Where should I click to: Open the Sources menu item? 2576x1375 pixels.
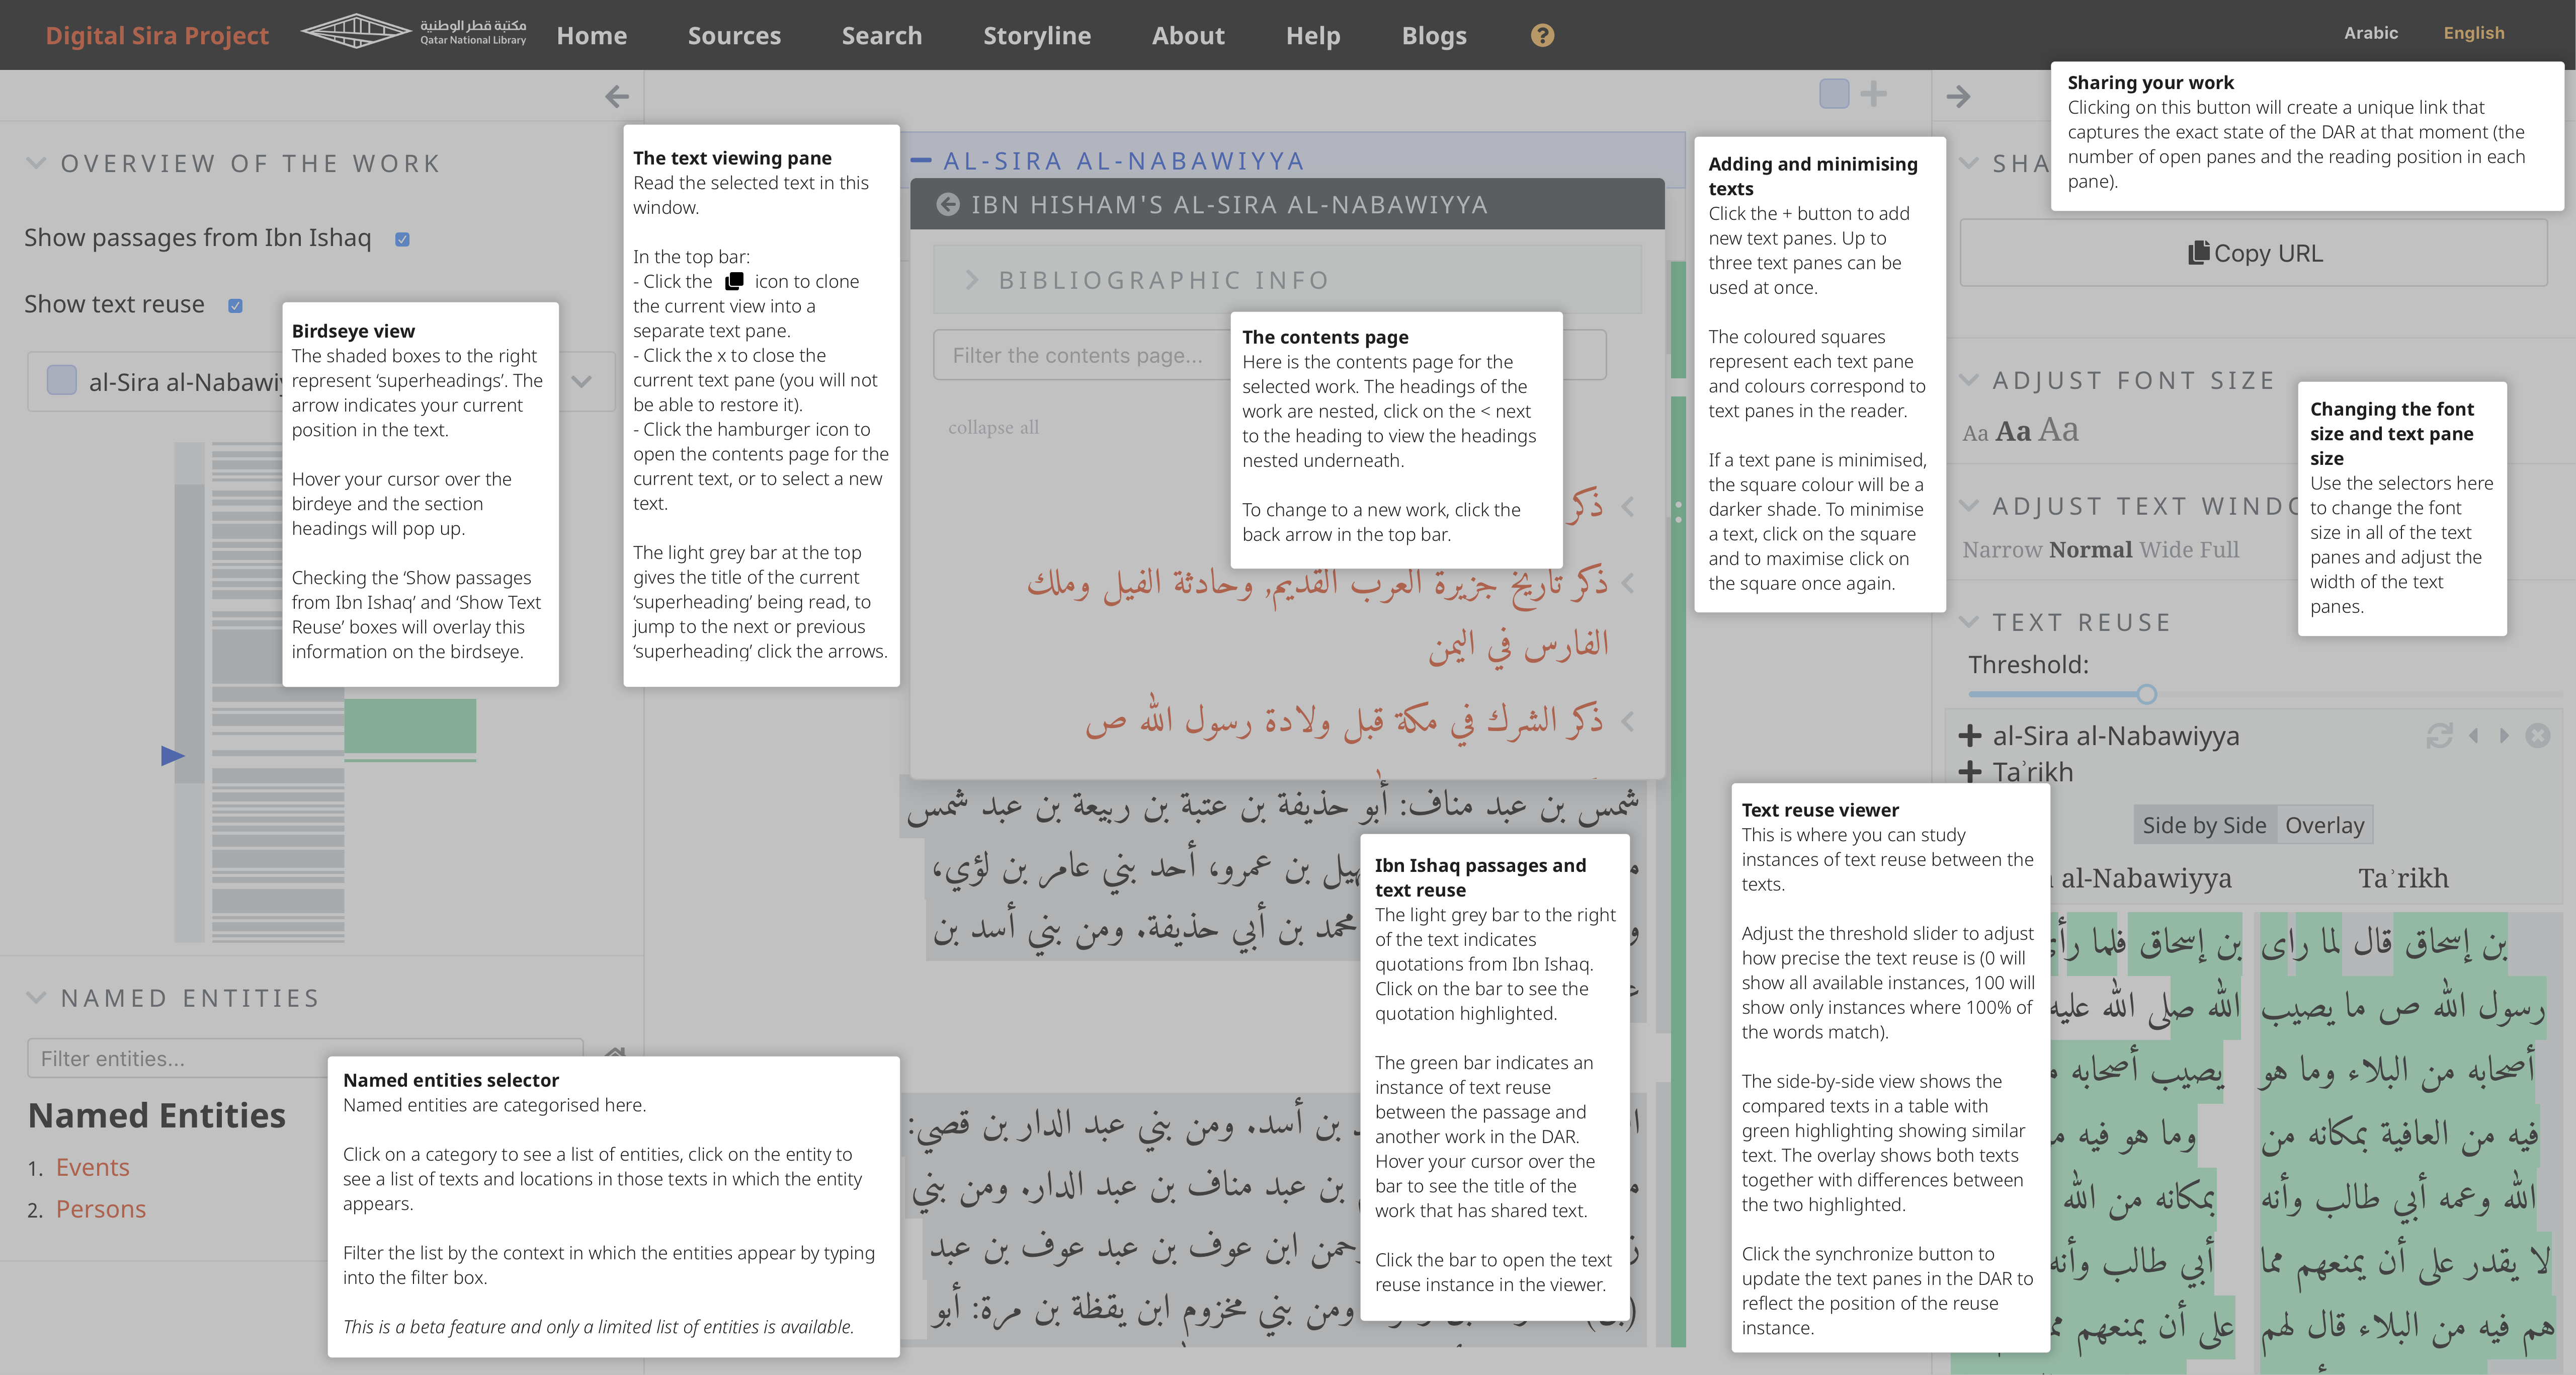[x=734, y=35]
